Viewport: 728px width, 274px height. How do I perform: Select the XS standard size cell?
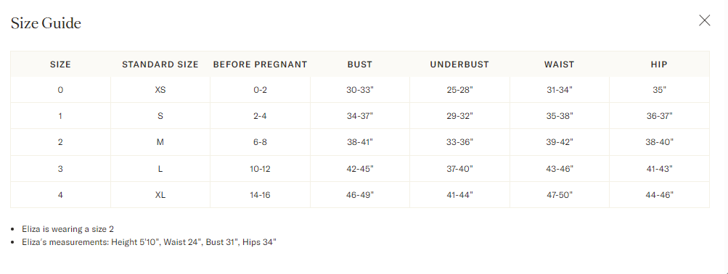pos(160,90)
